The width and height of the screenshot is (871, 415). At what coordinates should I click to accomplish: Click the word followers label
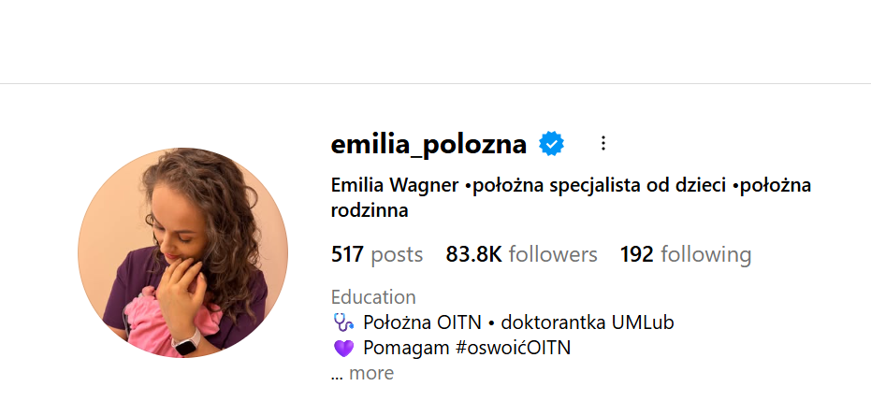point(553,254)
